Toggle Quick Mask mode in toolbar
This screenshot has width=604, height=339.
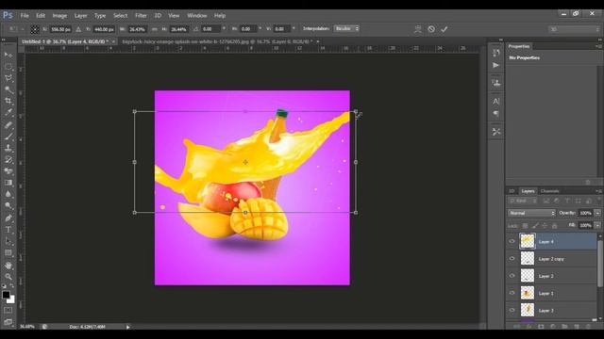click(8, 310)
